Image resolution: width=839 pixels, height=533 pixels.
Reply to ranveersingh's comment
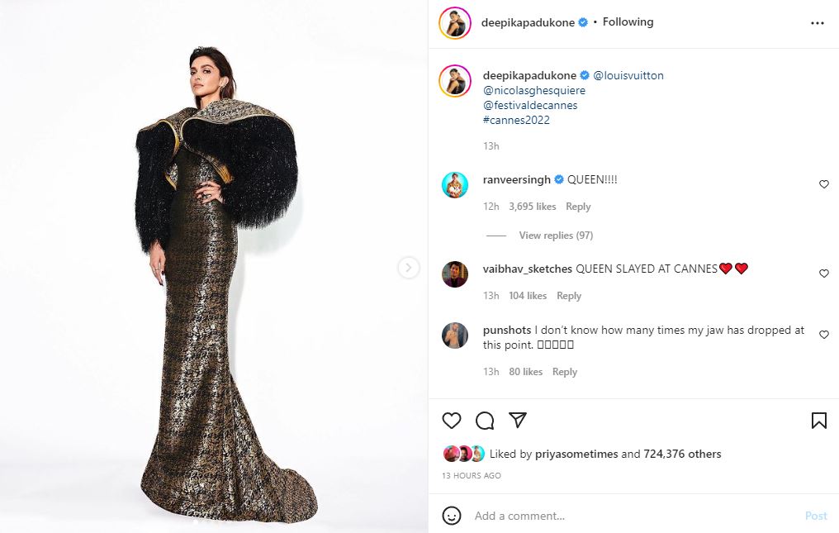[x=578, y=207]
